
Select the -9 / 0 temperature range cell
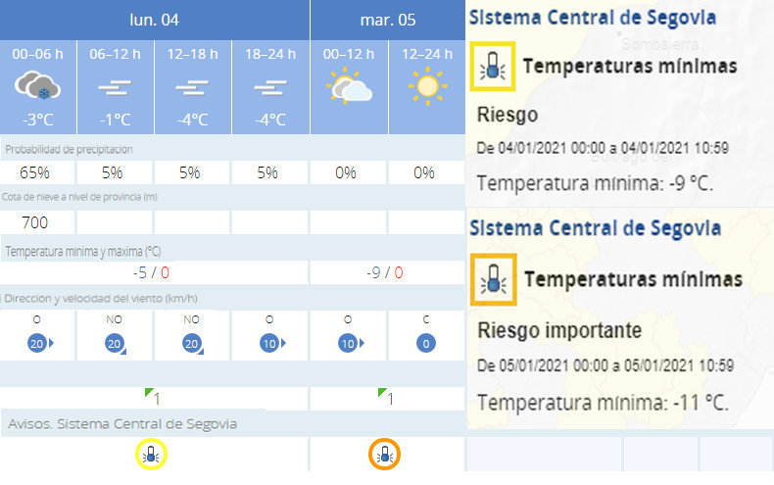pos(388,272)
